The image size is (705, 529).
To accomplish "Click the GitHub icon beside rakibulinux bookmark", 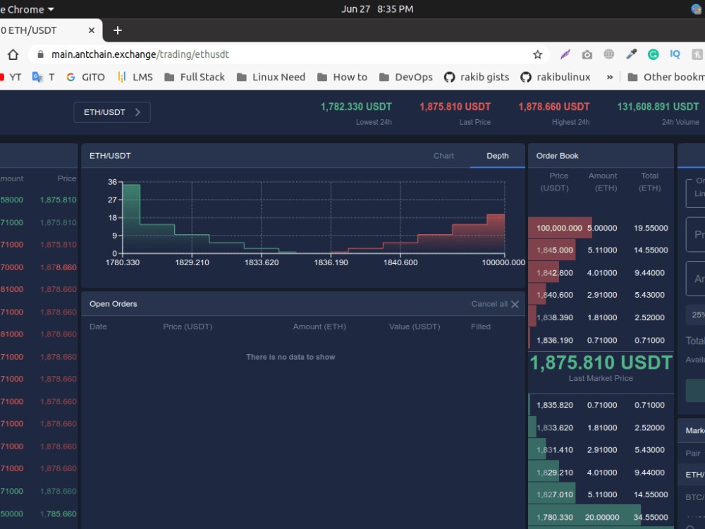I will (526, 77).
